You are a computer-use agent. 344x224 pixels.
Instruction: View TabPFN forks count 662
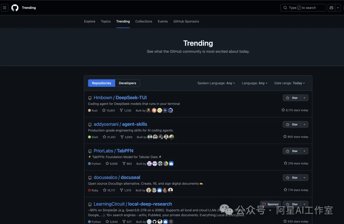(127, 164)
